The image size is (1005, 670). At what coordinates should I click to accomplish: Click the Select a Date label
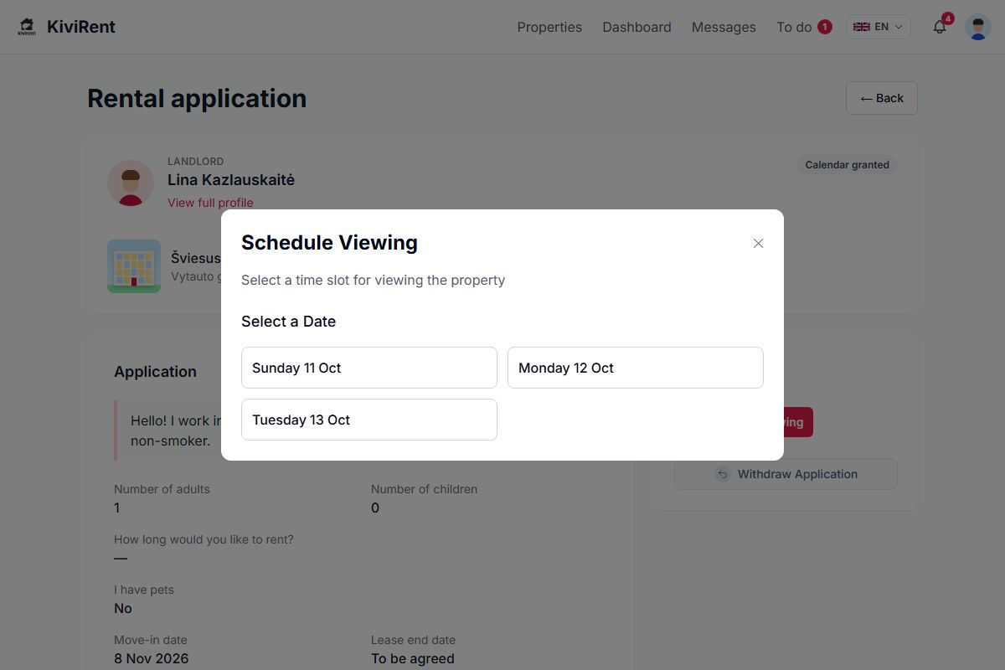(x=288, y=322)
